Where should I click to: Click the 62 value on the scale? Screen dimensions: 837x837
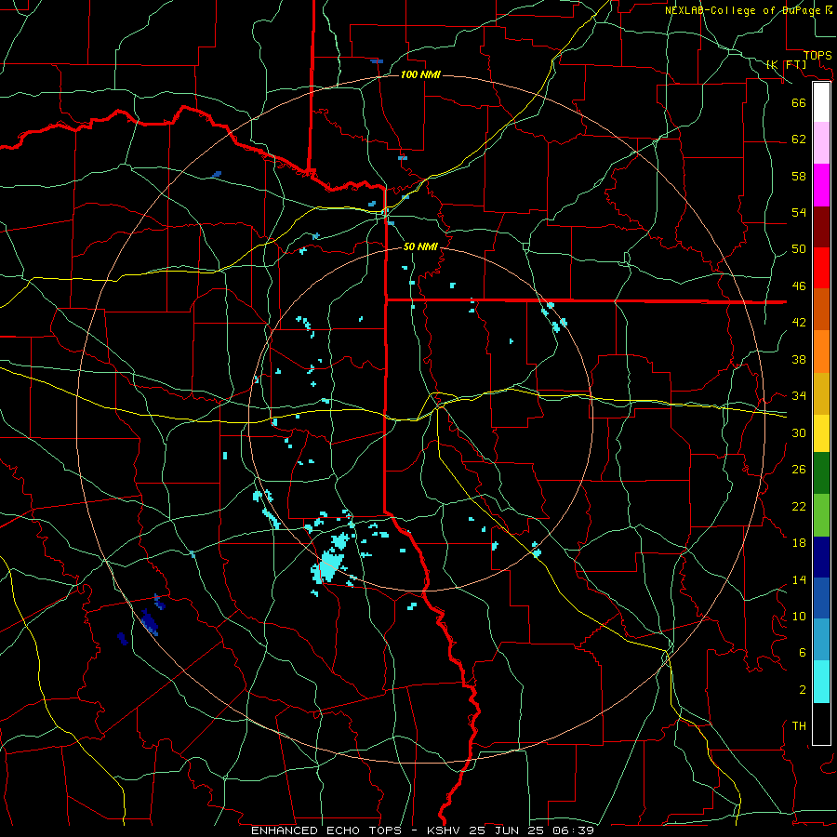[x=799, y=139]
